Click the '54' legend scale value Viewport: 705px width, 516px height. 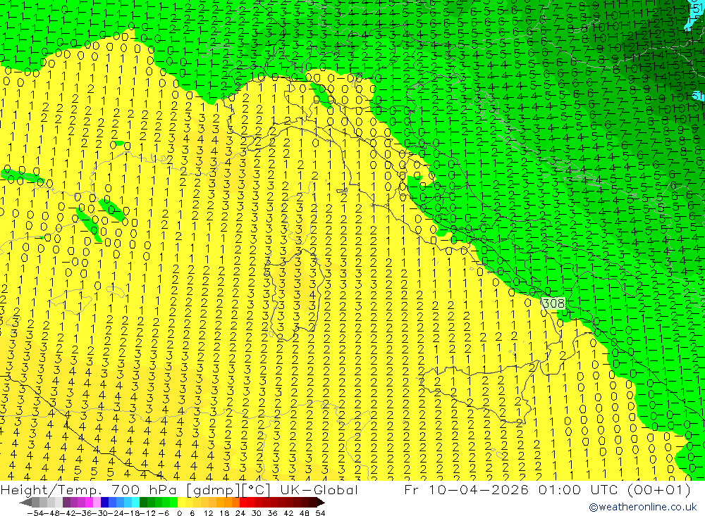(320, 513)
